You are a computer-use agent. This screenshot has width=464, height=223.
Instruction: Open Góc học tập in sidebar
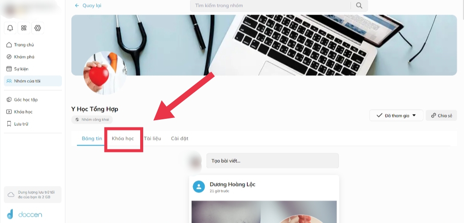22,100
